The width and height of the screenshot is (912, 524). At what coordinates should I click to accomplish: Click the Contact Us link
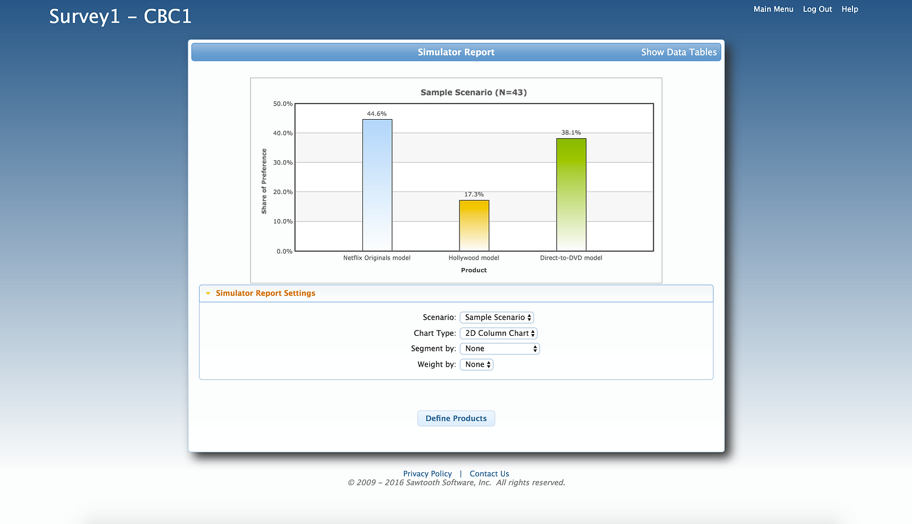tap(489, 474)
